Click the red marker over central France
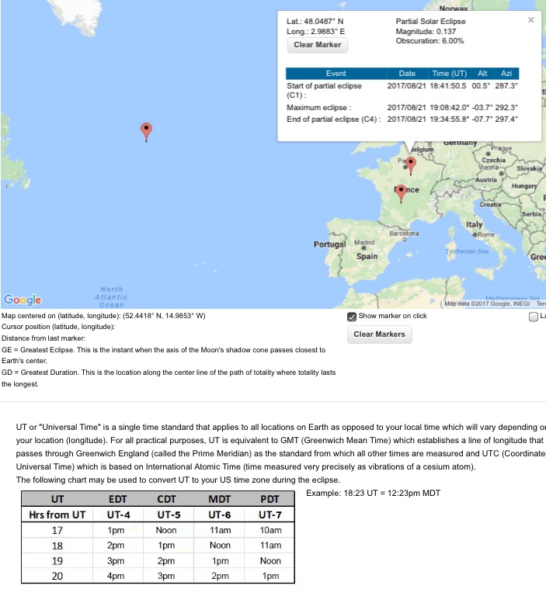Viewport: 546px width, 603px height. (401, 193)
